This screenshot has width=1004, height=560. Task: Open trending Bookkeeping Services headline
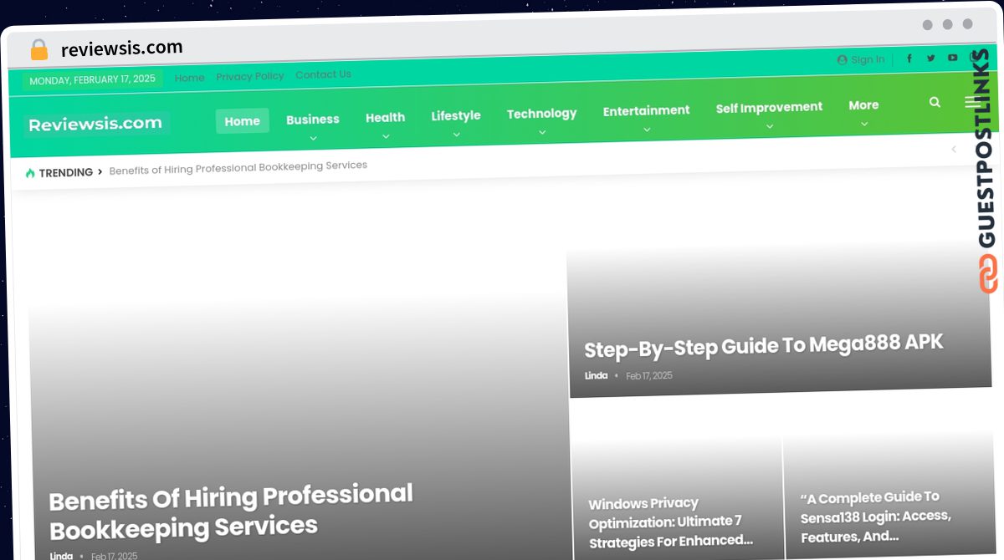[x=238, y=167]
